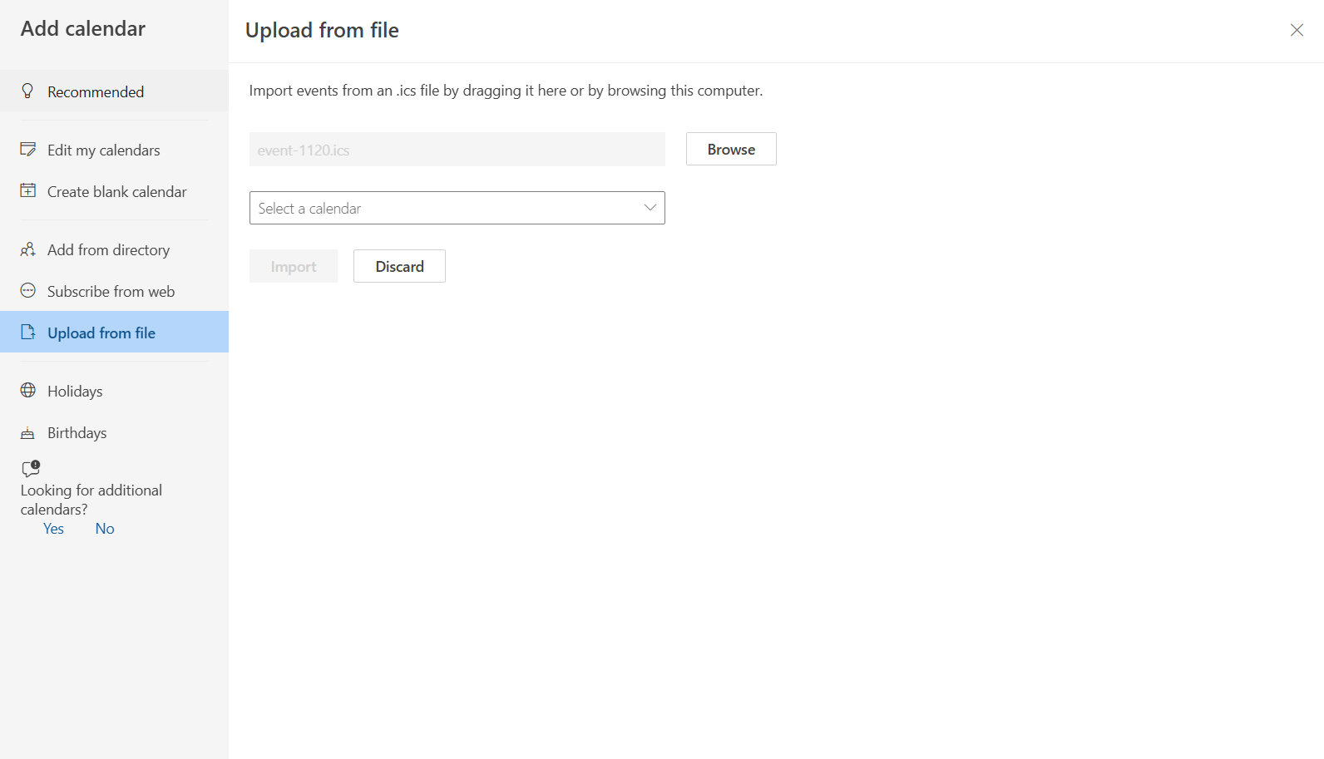Screen dimensions: 1324x759
Task: Answer Yes to additional calendars prompt
Action: (x=53, y=529)
